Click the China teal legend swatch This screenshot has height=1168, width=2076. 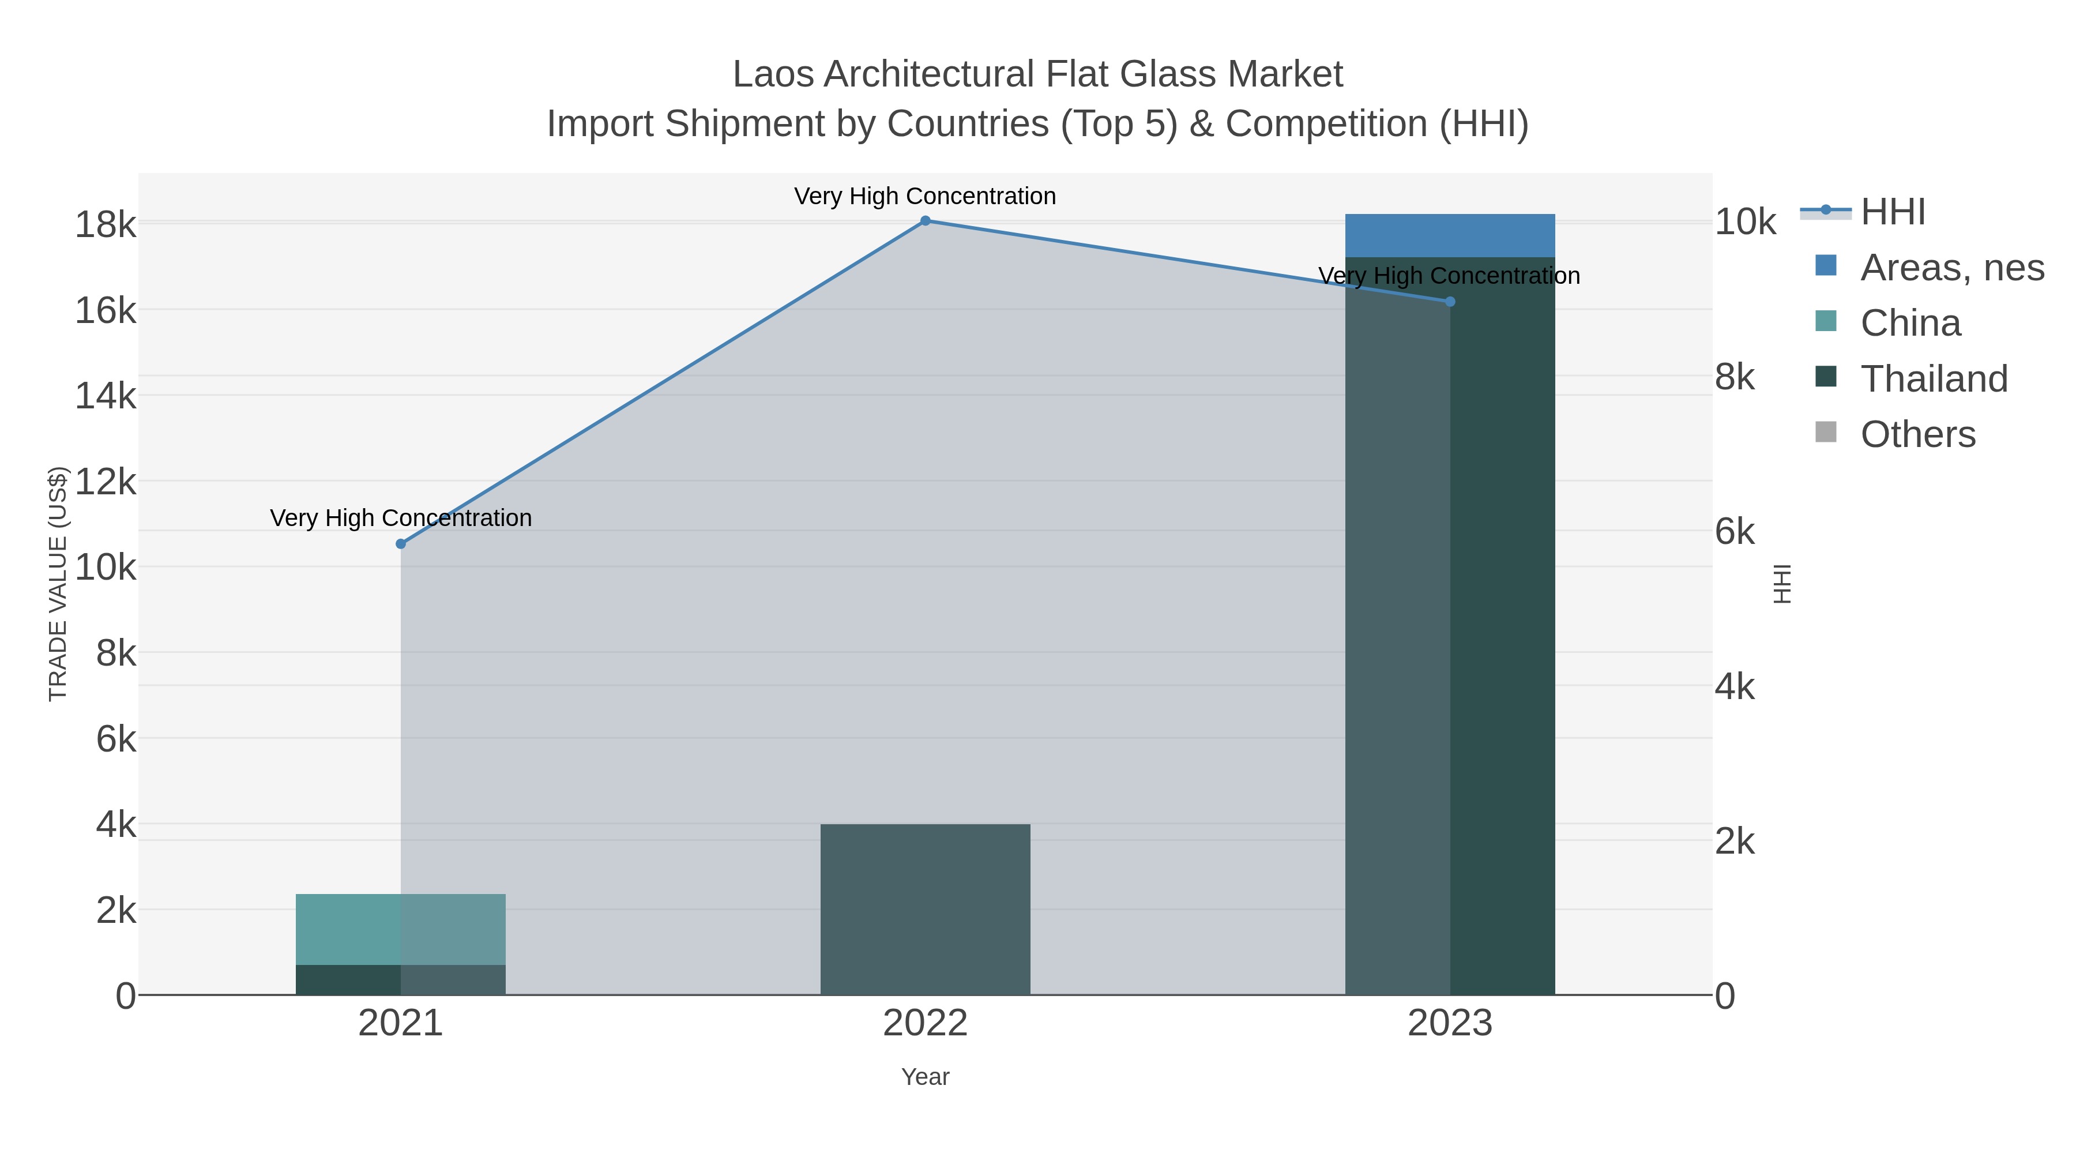click(1826, 321)
